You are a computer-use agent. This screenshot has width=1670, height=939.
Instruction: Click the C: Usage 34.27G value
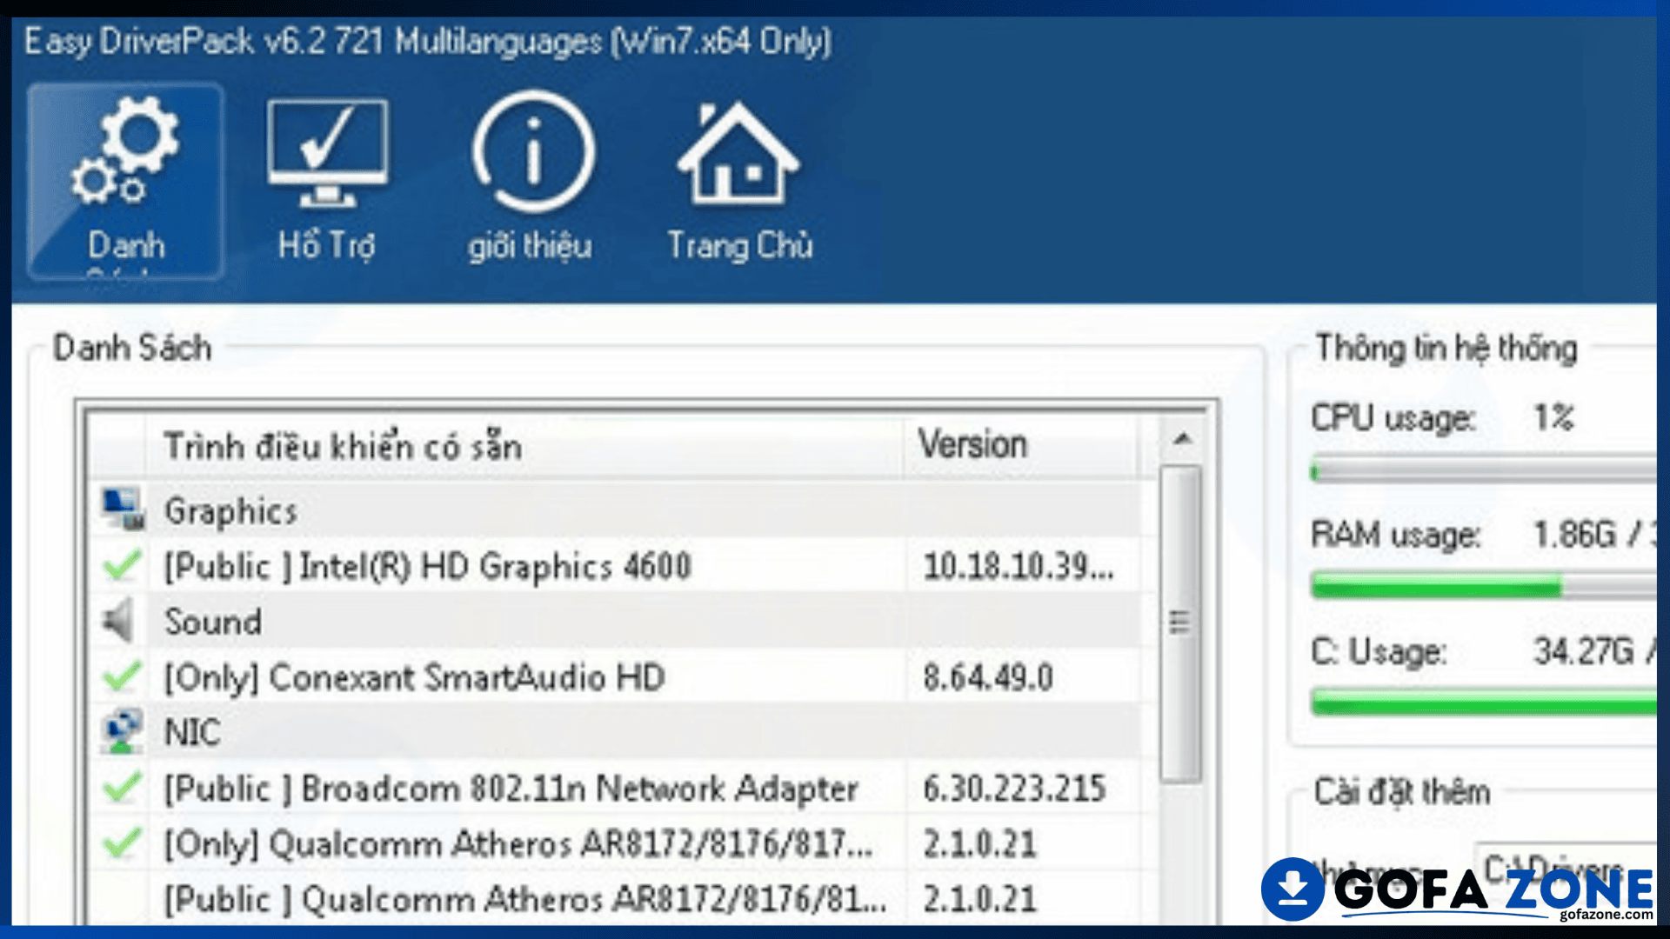tap(1584, 650)
